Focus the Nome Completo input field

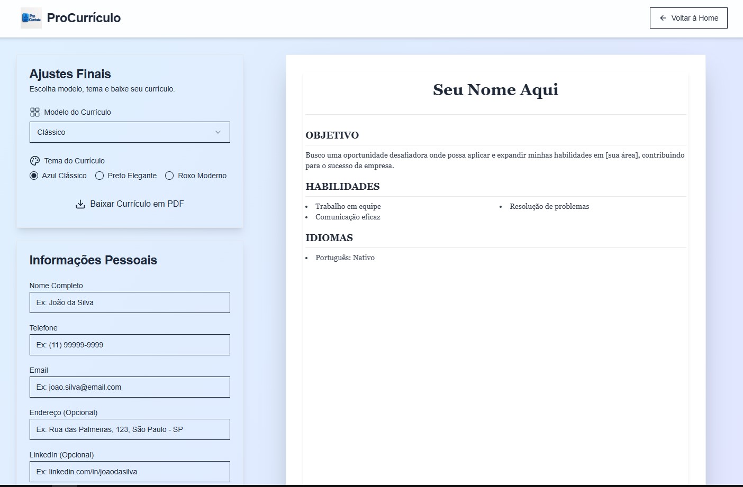coord(129,302)
